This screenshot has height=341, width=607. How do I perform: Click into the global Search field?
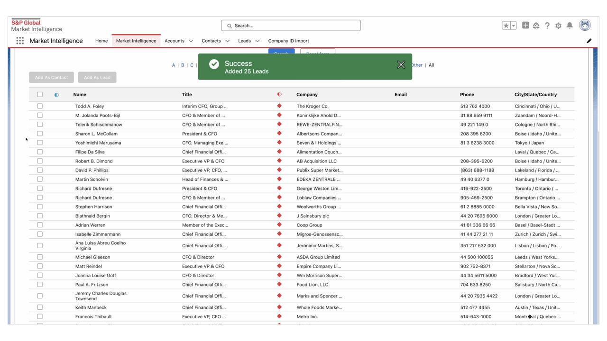(291, 26)
